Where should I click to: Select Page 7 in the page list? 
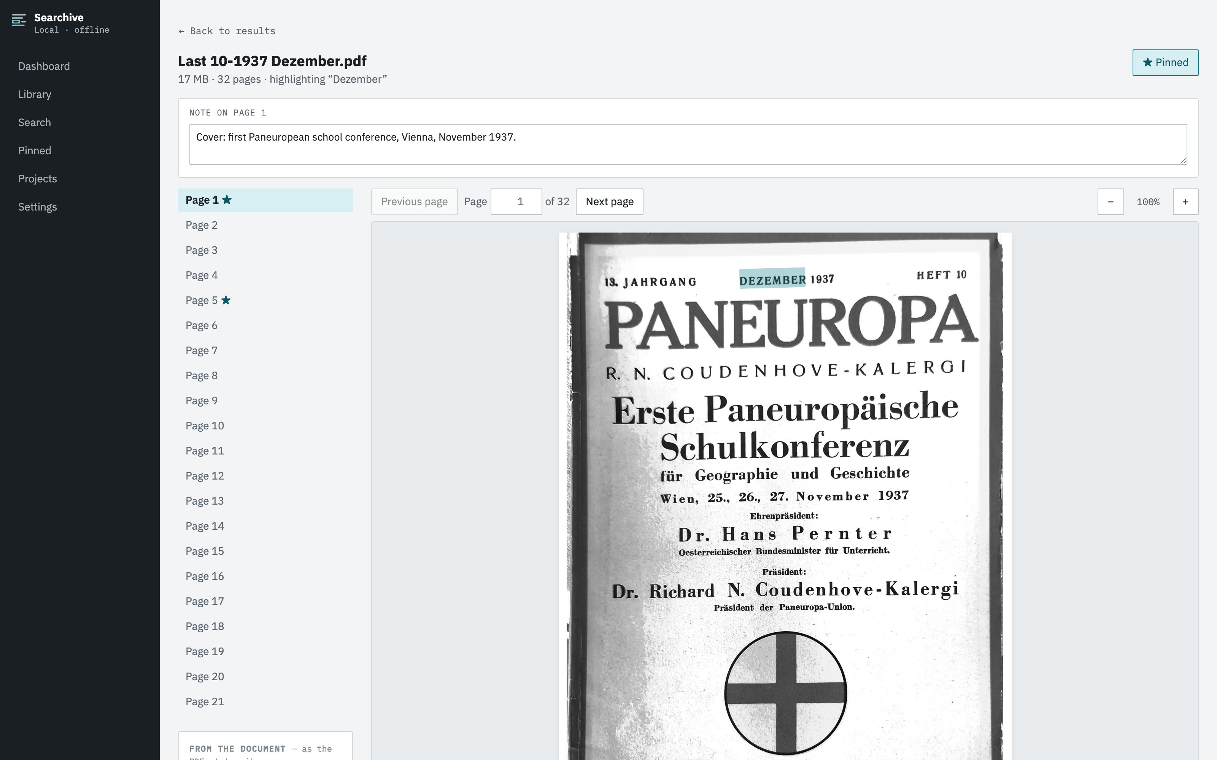(x=265, y=351)
